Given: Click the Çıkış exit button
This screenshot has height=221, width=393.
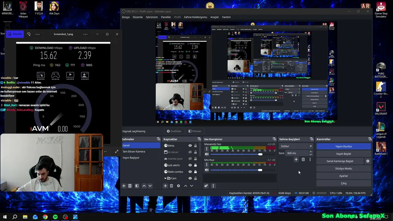Looking at the screenshot, I should point(344,183).
